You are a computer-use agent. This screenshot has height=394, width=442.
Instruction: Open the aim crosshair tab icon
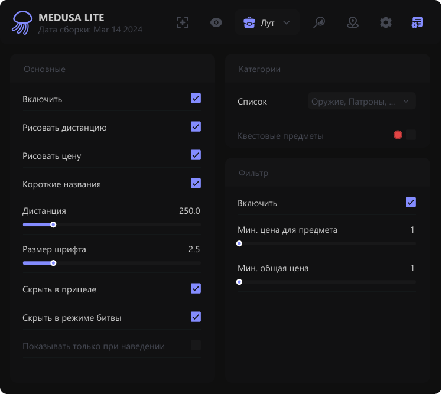183,23
